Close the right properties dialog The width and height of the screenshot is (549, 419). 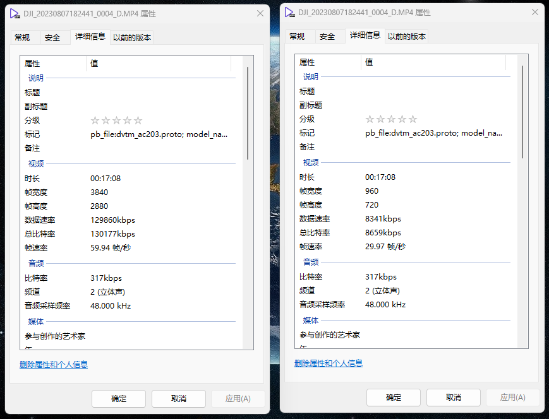[x=535, y=13]
